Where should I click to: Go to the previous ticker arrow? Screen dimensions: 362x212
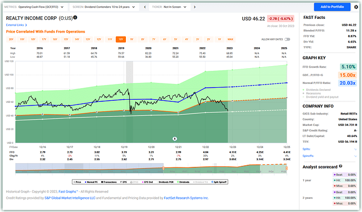tap(145, 7)
